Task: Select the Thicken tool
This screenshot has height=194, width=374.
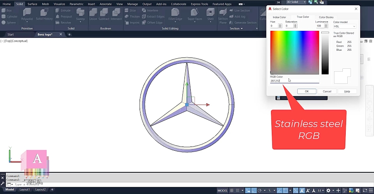Action: [x=133, y=17]
